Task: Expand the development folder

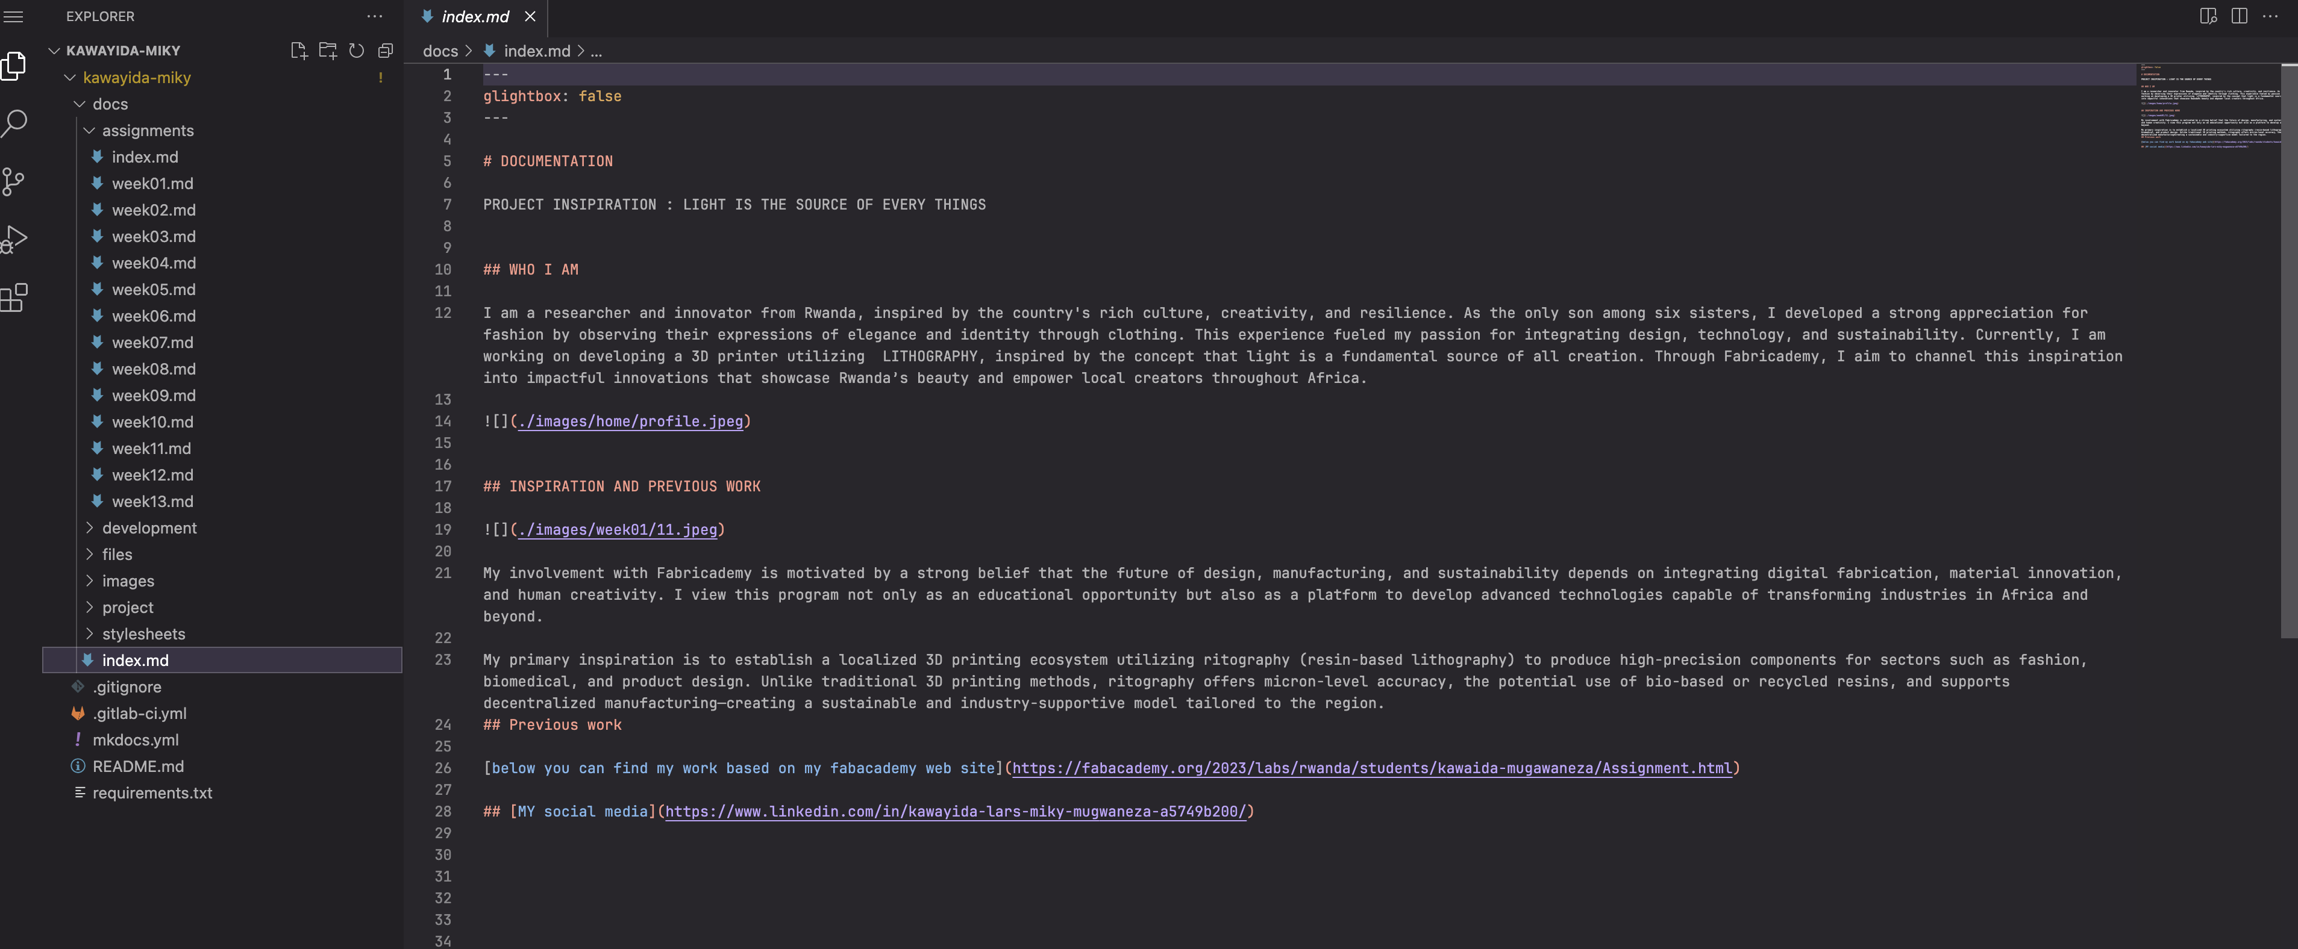Action: click(149, 528)
